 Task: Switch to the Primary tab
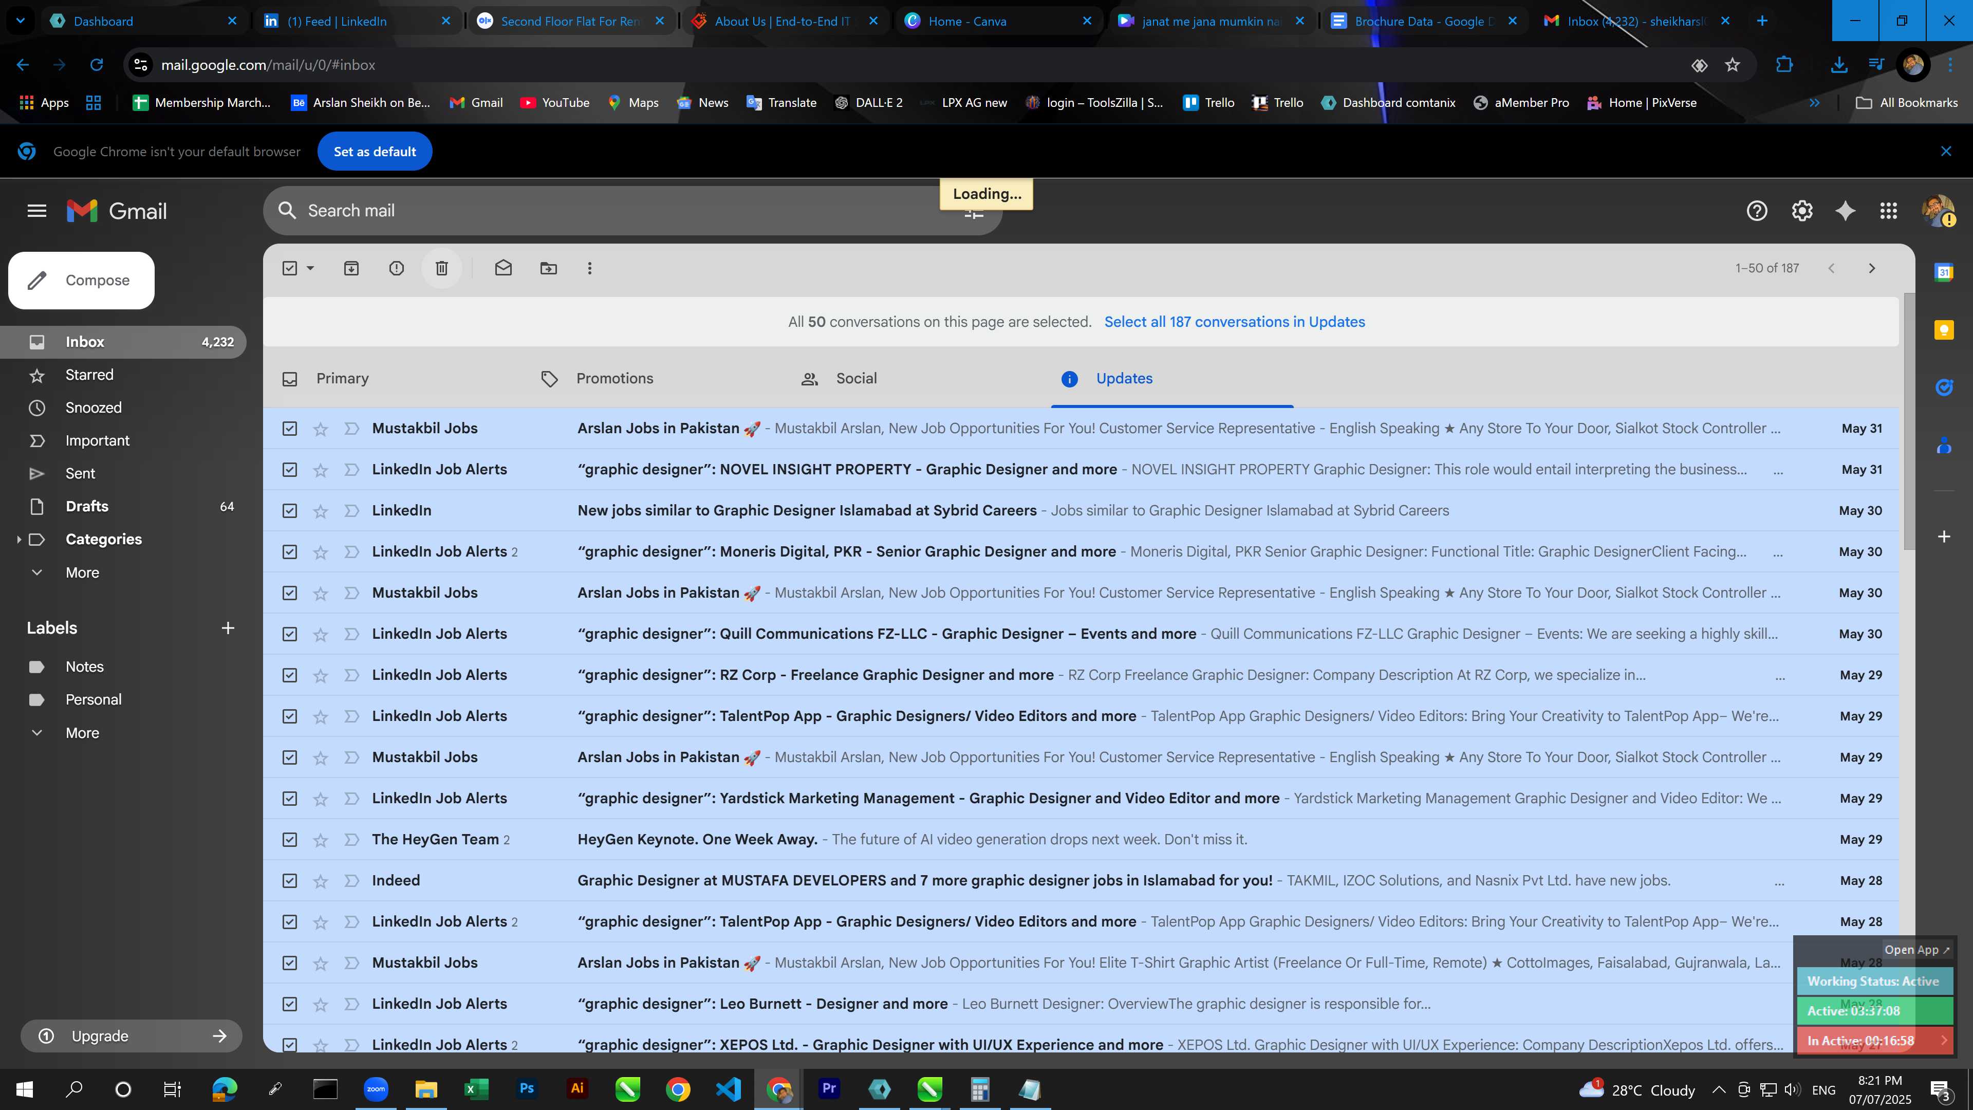point(342,378)
